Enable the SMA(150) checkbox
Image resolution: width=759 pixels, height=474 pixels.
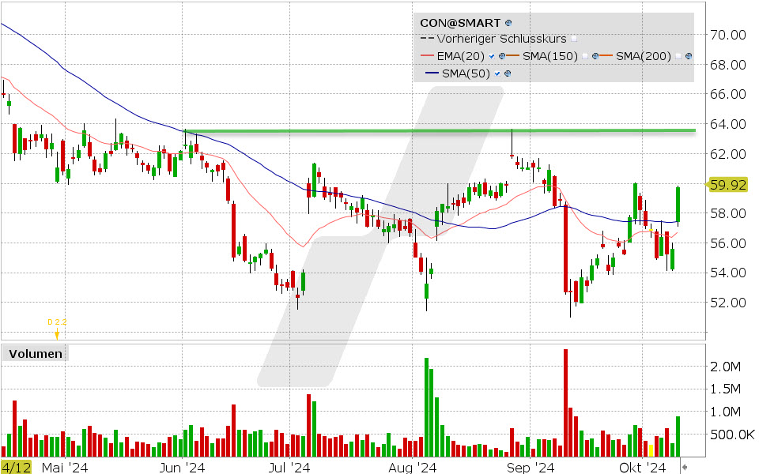pos(585,56)
